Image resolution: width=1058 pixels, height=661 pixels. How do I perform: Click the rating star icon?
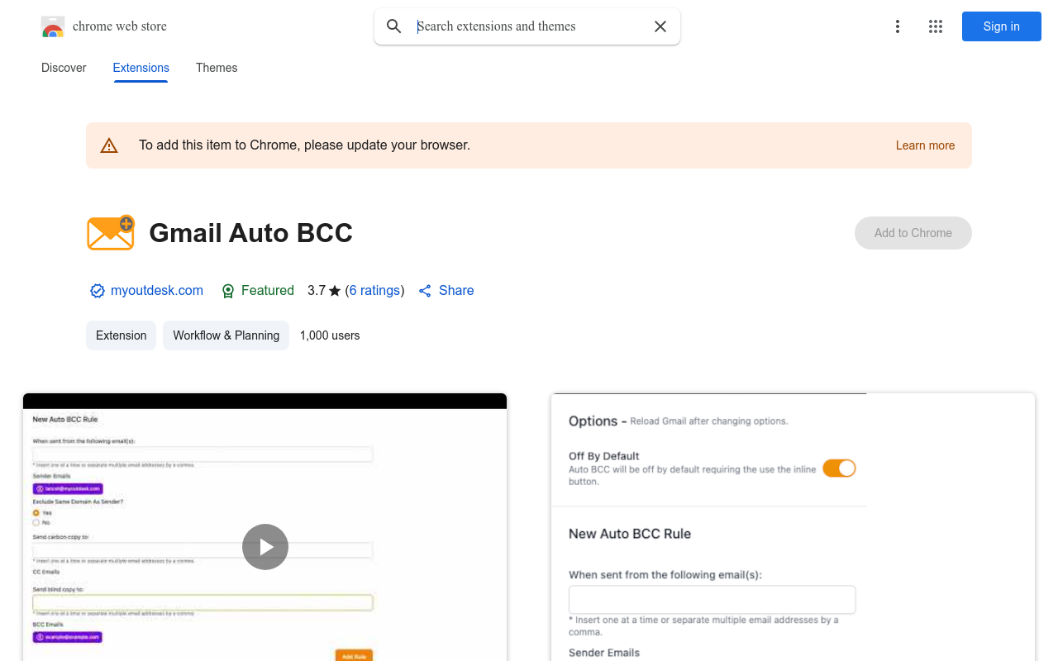[x=335, y=291]
